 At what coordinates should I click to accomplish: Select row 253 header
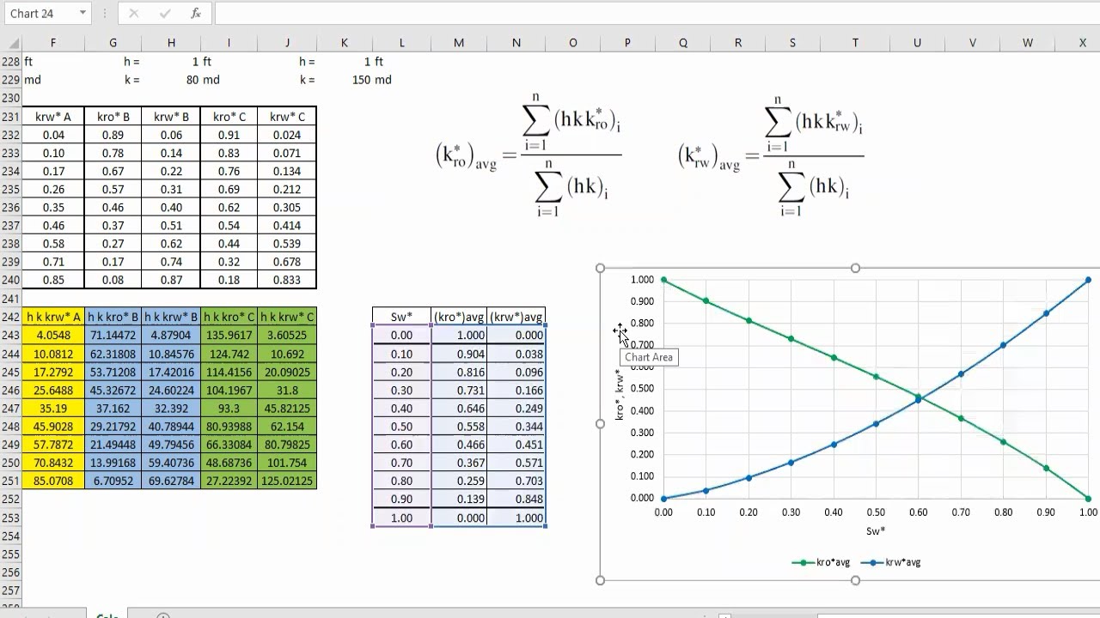point(10,518)
